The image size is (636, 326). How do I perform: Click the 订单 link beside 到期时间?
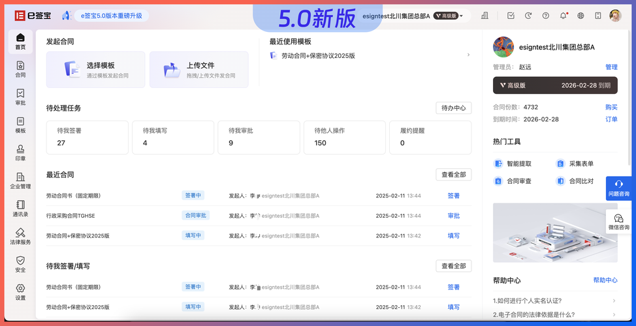coord(611,119)
